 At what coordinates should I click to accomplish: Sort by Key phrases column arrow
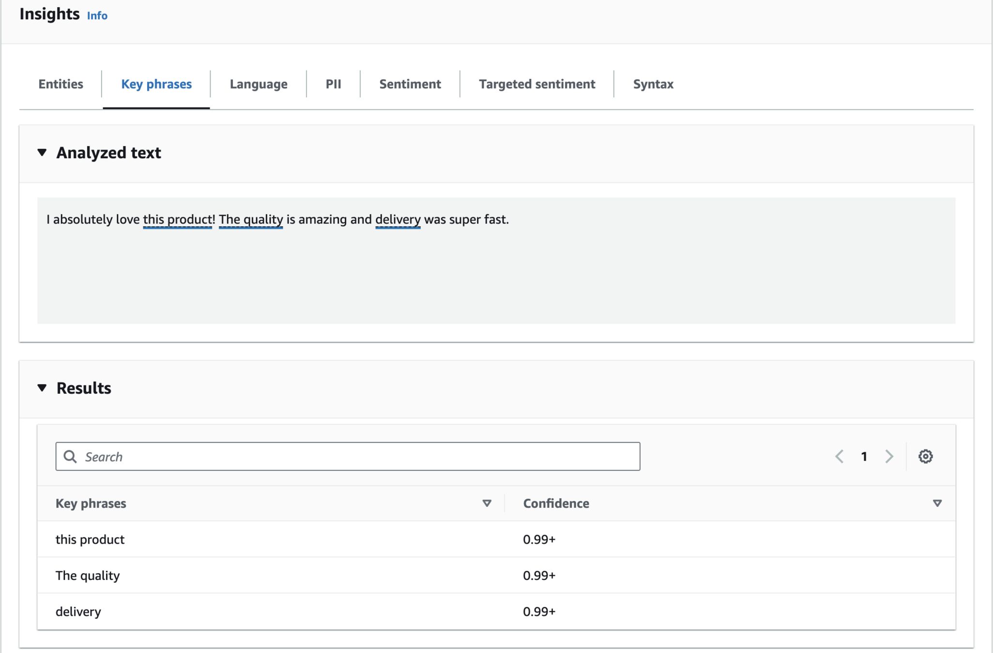tap(487, 503)
